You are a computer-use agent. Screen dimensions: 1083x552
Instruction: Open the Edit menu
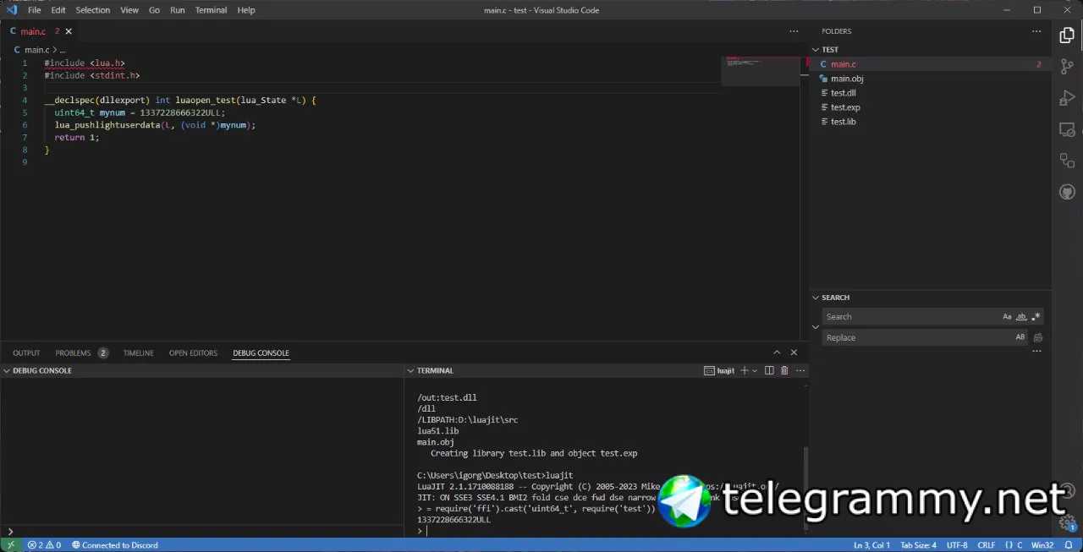pos(58,10)
